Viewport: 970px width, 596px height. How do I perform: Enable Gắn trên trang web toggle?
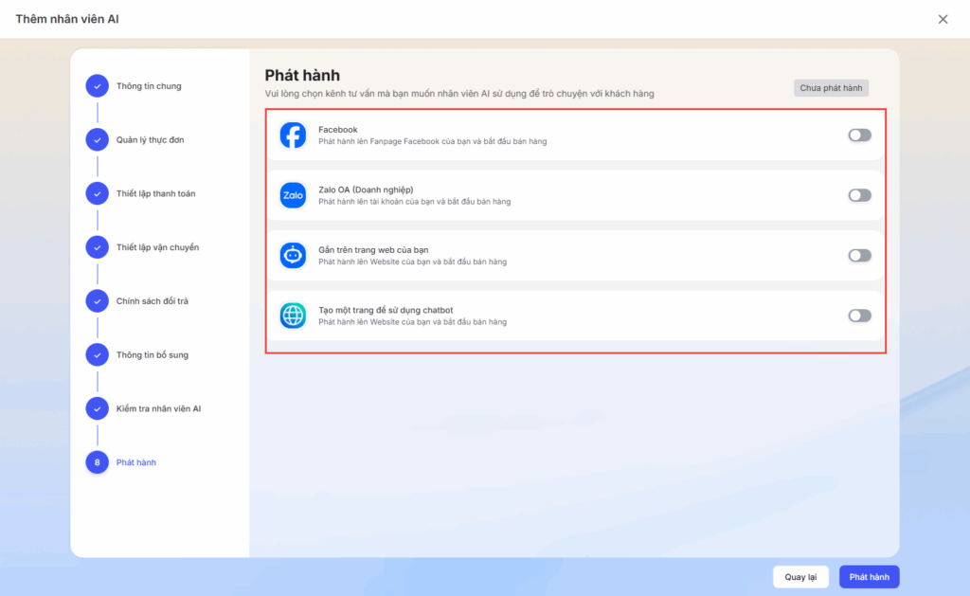pos(859,256)
